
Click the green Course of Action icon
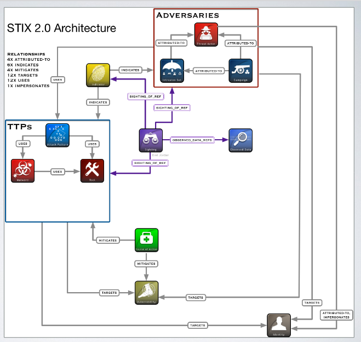pos(147,240)
